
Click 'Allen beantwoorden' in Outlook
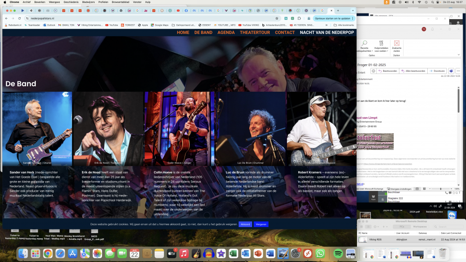pos(413,71)
